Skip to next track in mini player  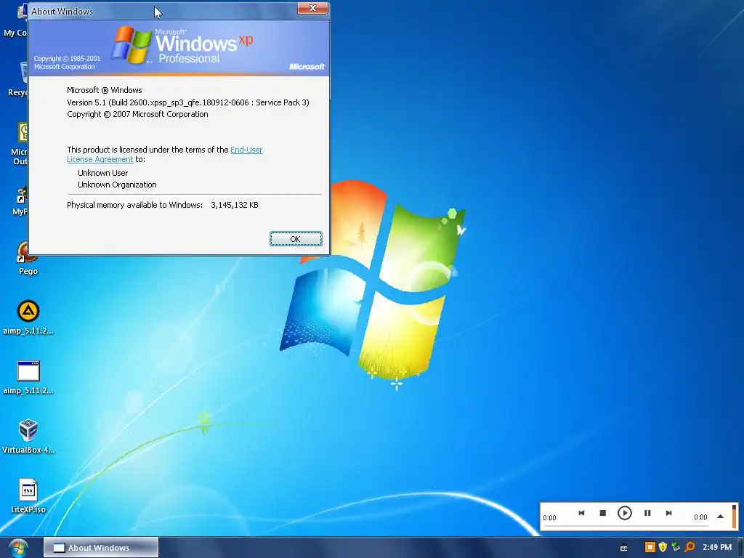pyautogui.click(x=668, y=513)
